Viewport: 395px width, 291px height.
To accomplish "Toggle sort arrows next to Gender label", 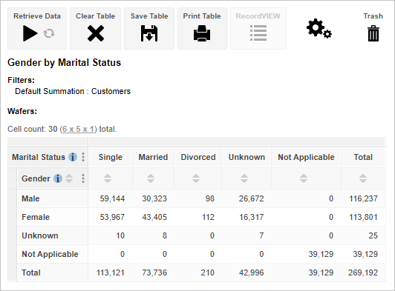I will (69, 178).
